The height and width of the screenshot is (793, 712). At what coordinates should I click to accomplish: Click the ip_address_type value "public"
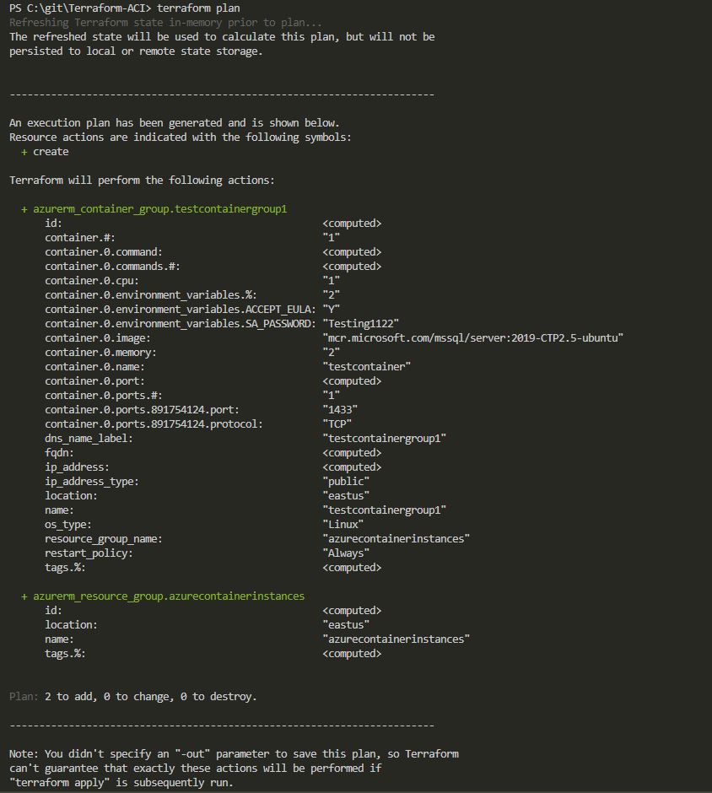point(346,481)
